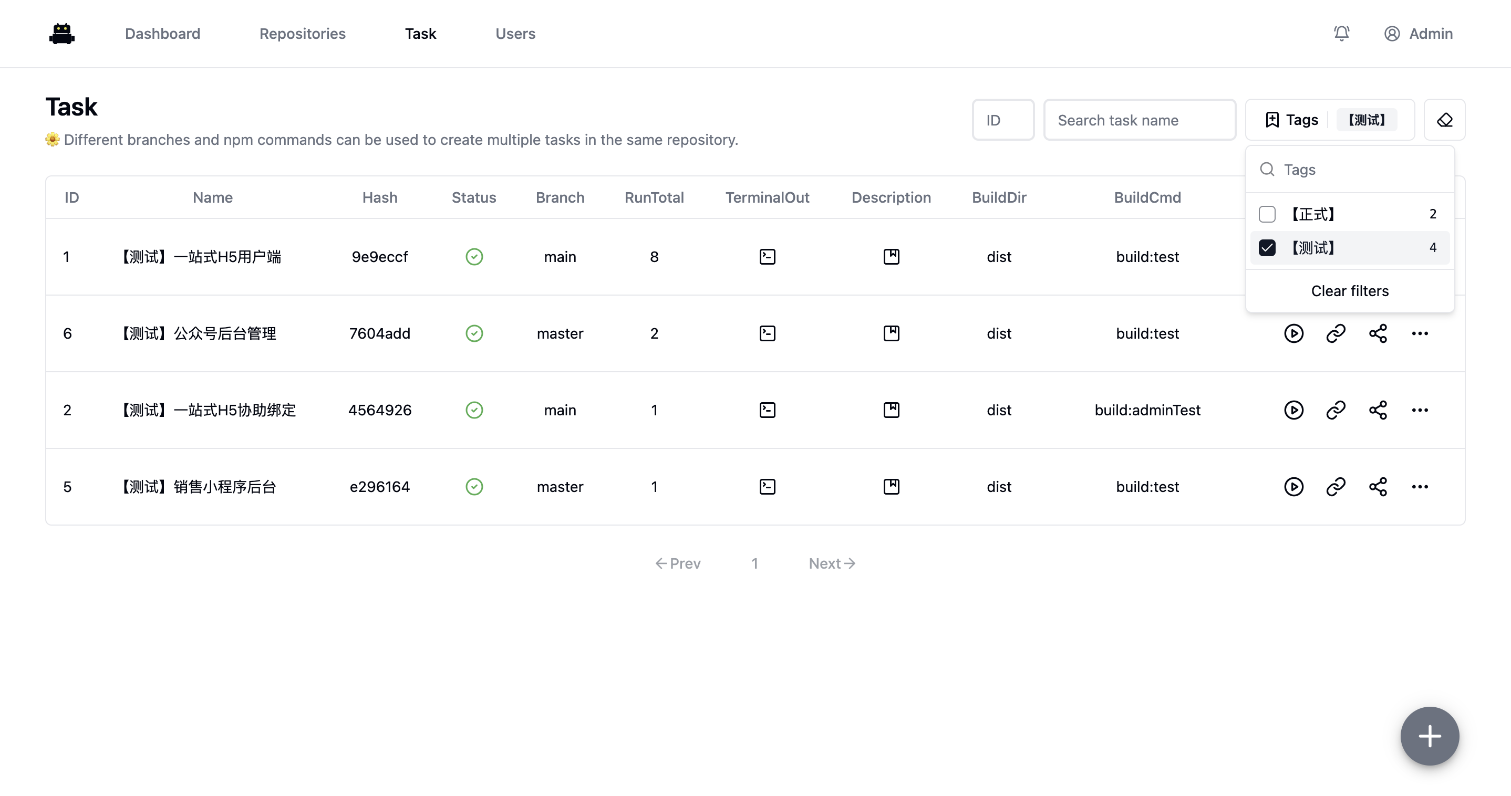Viewport: 1511px width, 796px height.
Task: Uncheck the 【测试】 tag checkbox
Action: (x=1267, y=248)
